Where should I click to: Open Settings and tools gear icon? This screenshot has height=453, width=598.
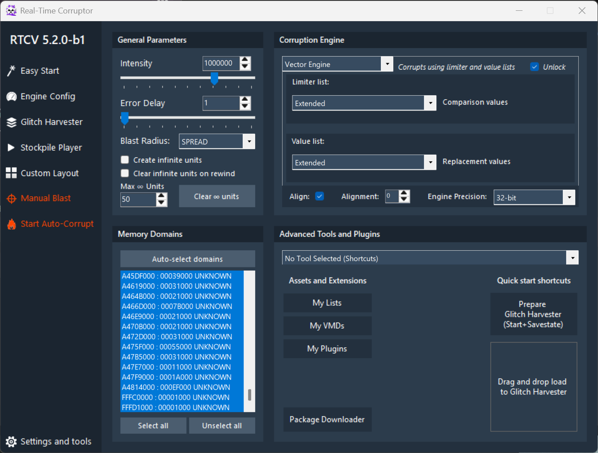pos(11,441)
